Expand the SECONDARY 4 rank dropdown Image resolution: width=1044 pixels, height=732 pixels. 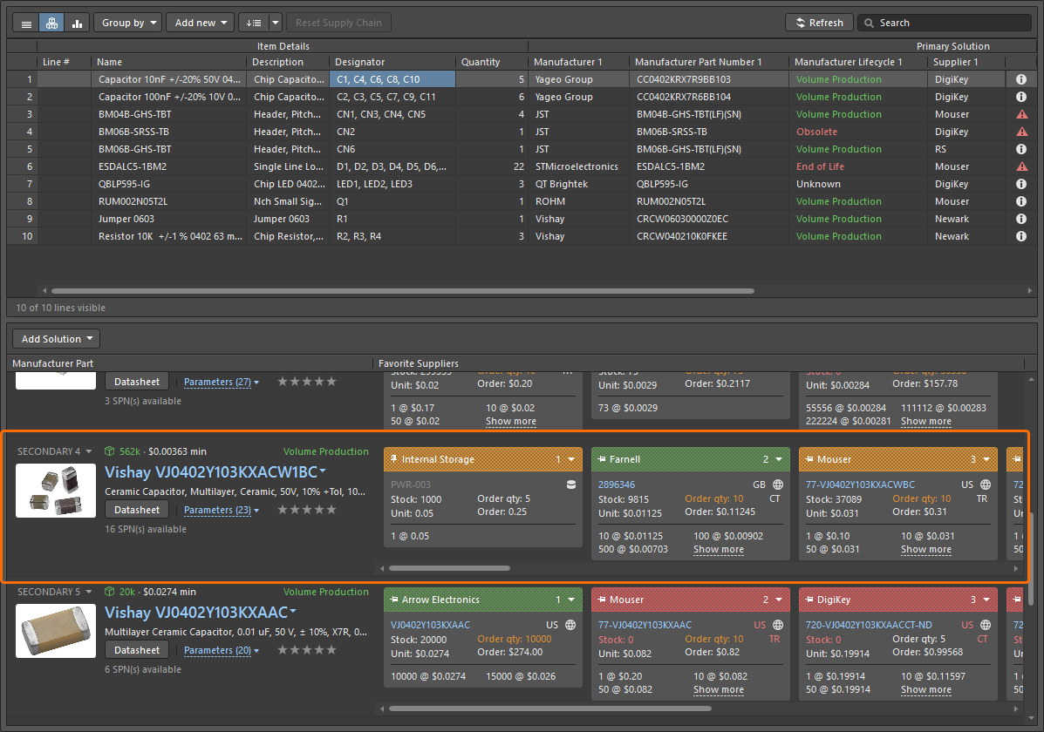54,451
